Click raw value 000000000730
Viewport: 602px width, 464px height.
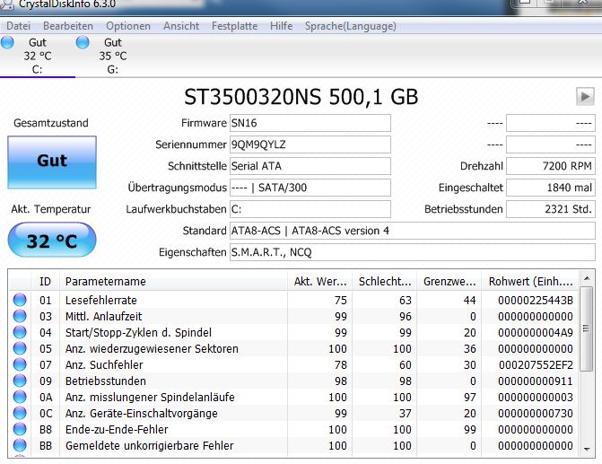click(x=536, y=413)
